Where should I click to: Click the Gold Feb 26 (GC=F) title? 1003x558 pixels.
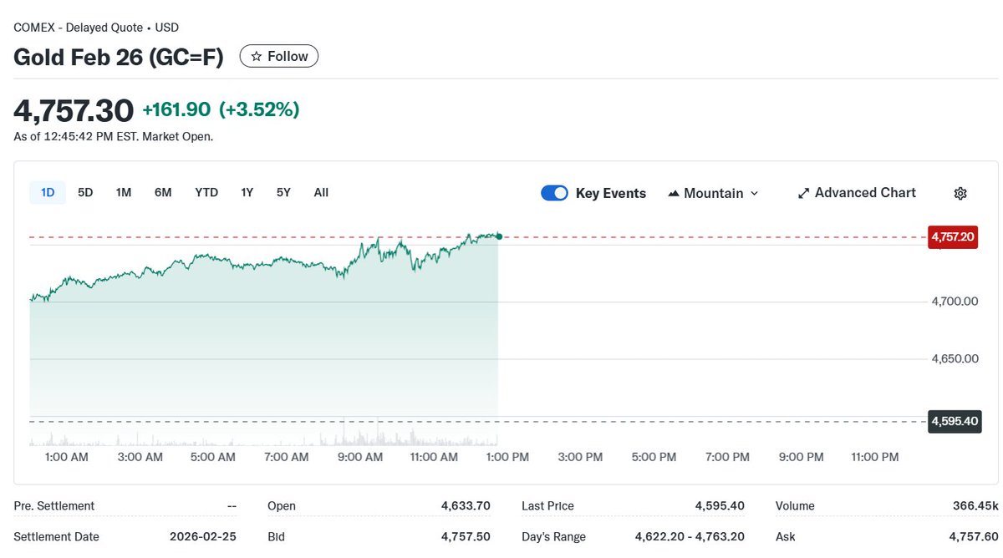click(x=118, y=57)
